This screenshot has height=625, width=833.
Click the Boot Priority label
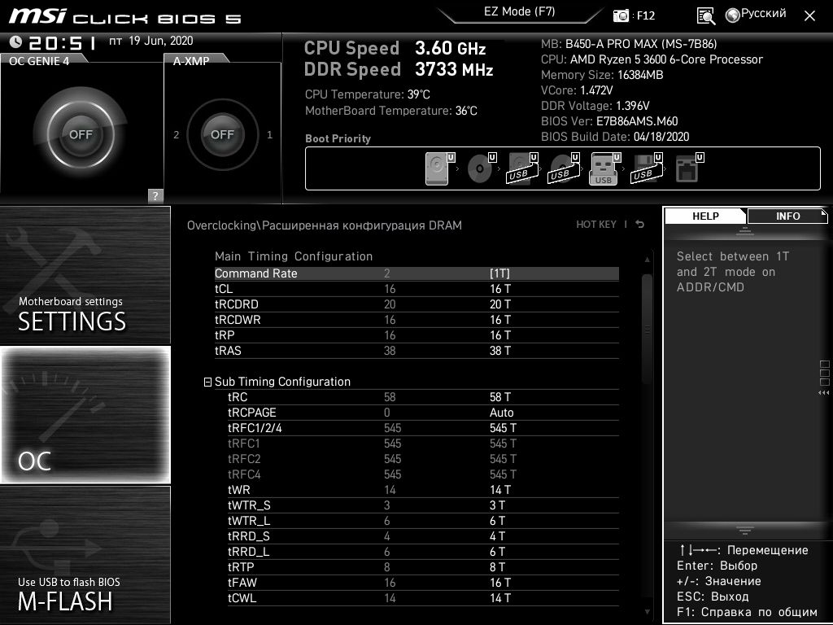(338, 138)
